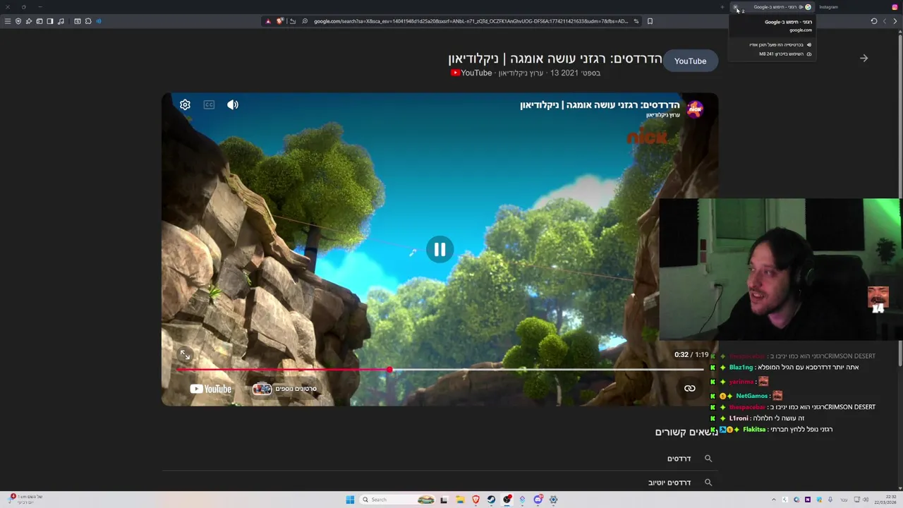Viewport: 903px width, 508px height.
Task: Click the memory usage line in tab hover card
Action: tap(785, 54)
